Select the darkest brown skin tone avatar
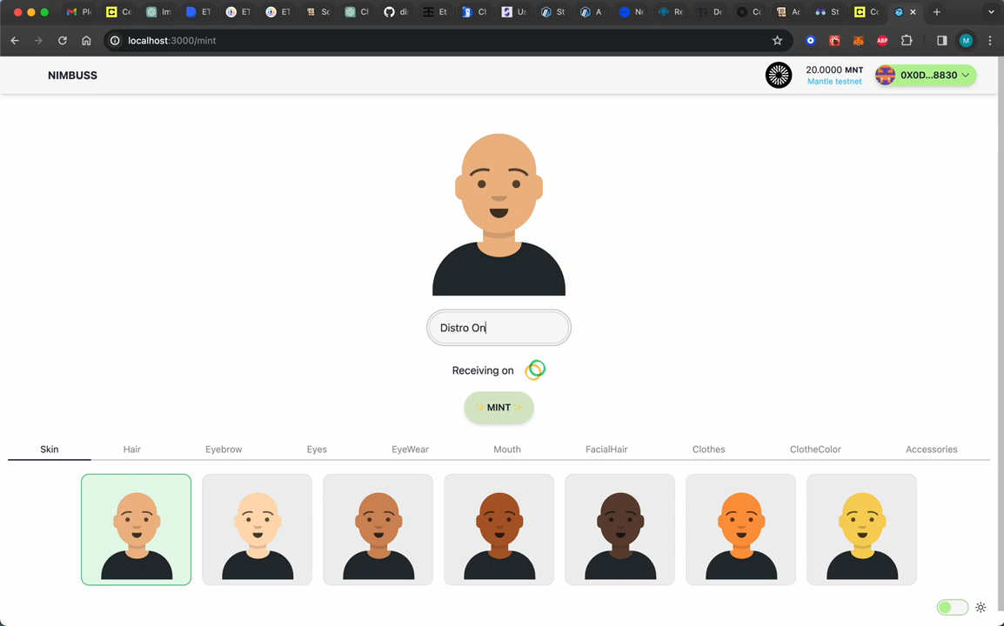Screen dimensions: 1004x626 (619, 529)
